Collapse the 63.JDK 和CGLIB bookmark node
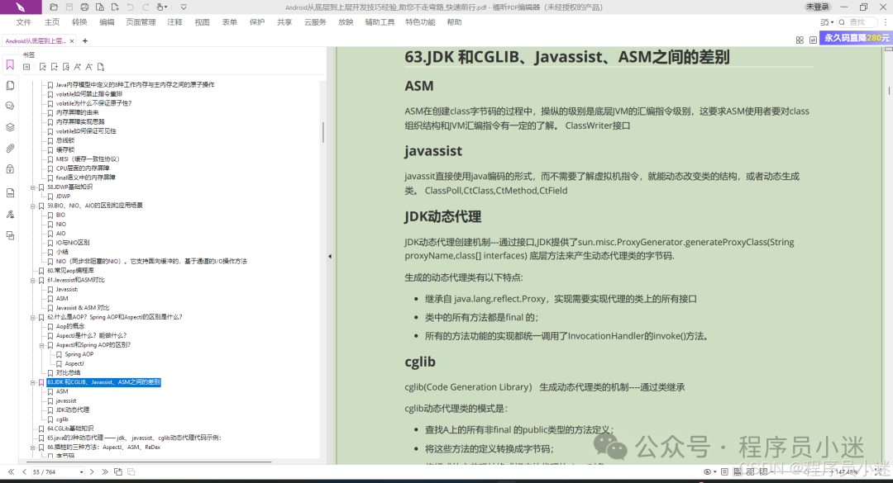The width and height of the screenshot is (893, 483). click(33, 383)
